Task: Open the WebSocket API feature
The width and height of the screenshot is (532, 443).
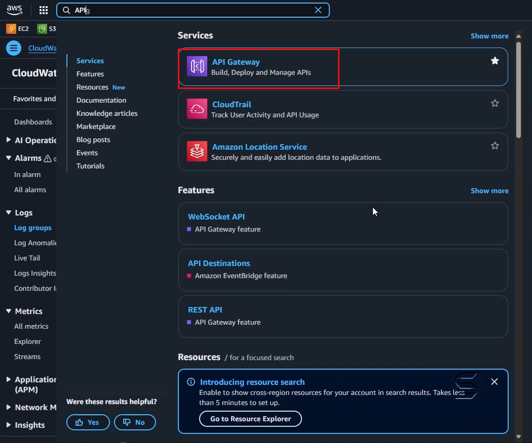Action: (216, 217)
